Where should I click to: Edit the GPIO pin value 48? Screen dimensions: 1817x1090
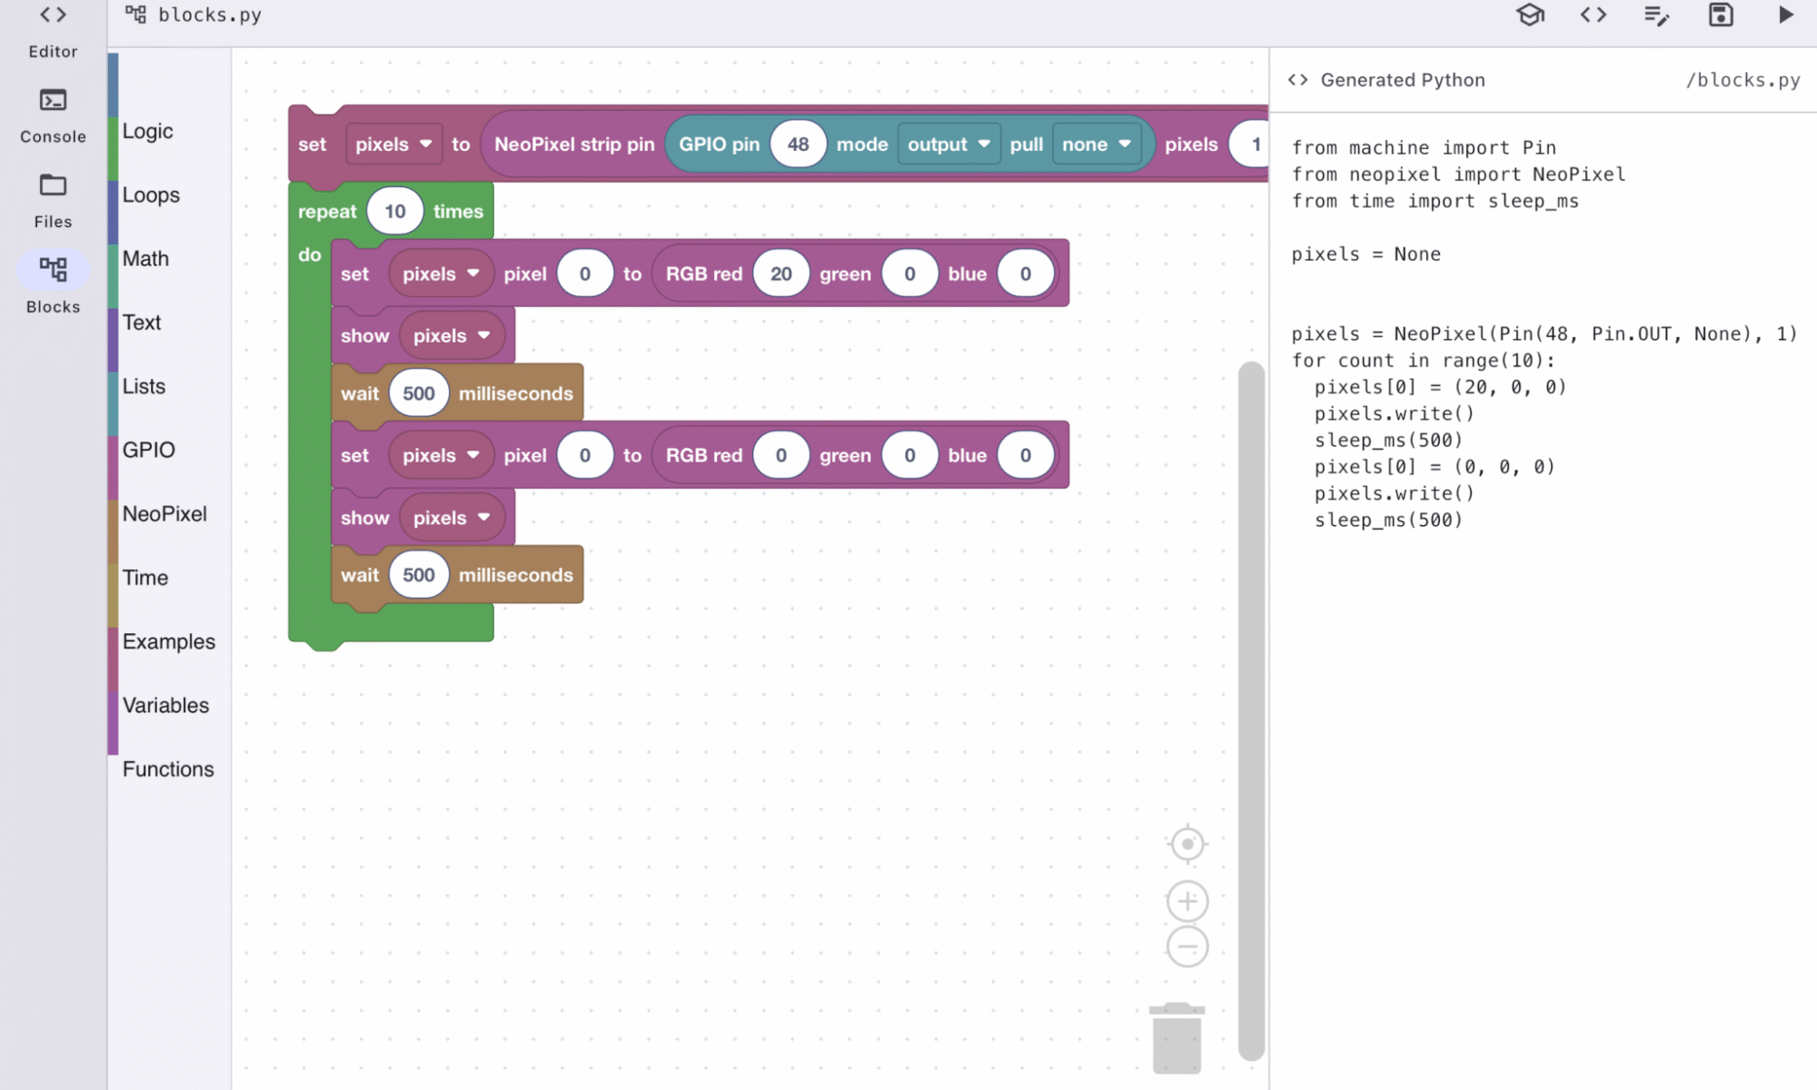click(798, 144)
